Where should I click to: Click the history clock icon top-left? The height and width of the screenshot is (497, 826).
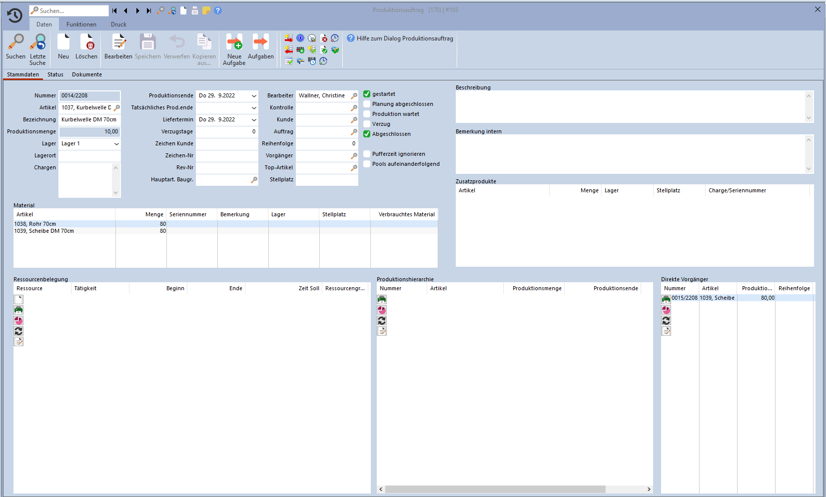[x=14, y=15]
